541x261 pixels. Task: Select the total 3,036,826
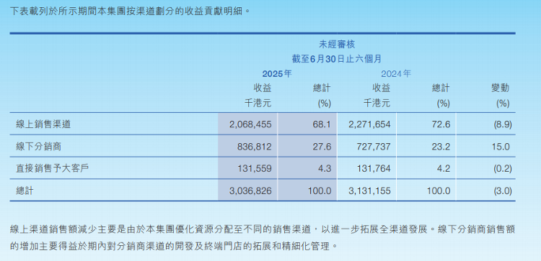250,191
